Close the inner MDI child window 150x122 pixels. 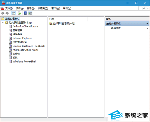pos(148,8)
